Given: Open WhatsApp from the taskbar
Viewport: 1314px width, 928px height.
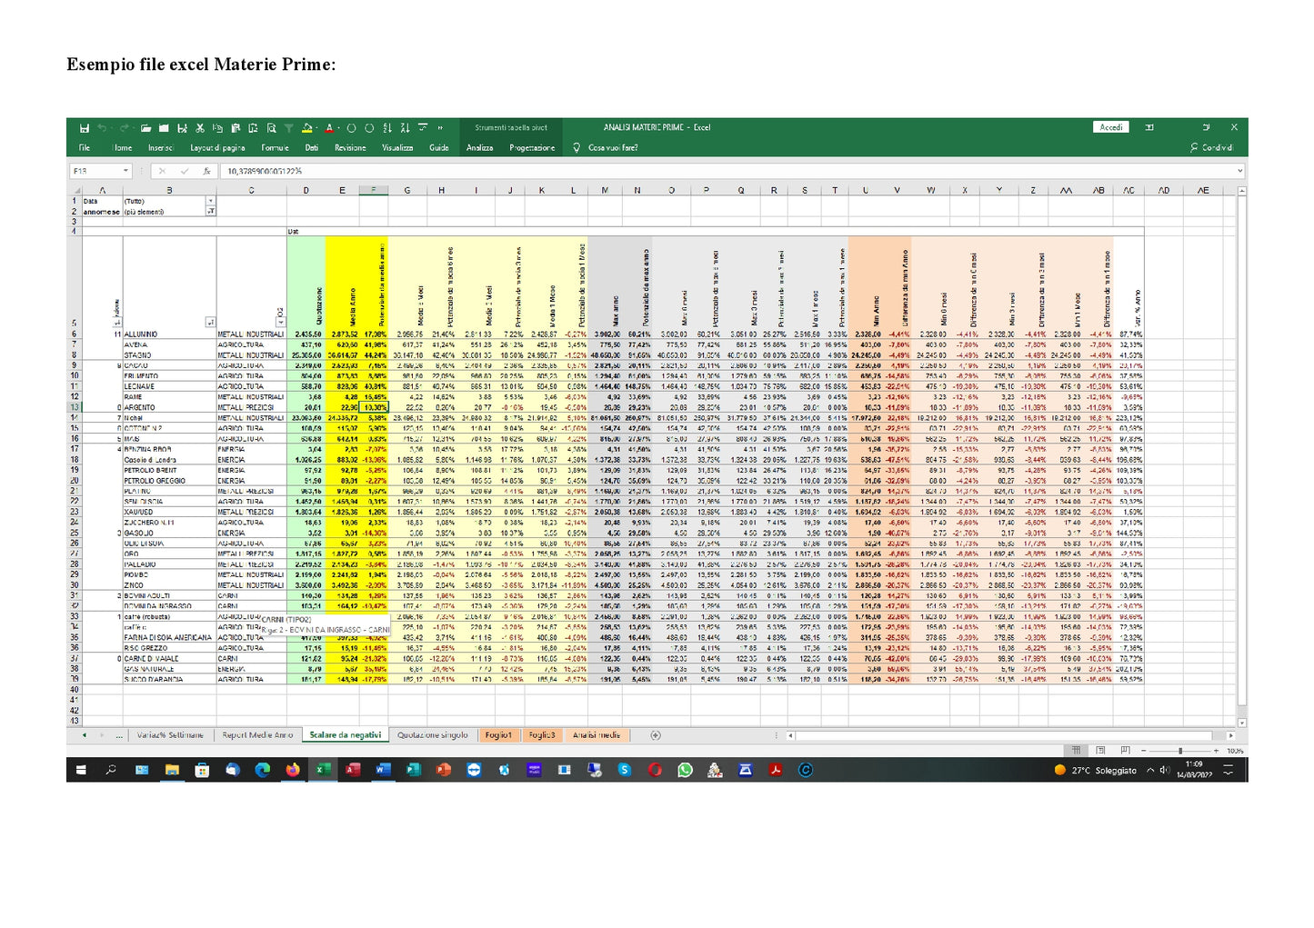Looking at the screenshot, I should pyautogui.click(x=685, y=770).
